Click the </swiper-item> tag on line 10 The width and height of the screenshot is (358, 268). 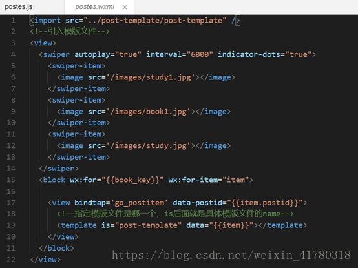[79, 123]
